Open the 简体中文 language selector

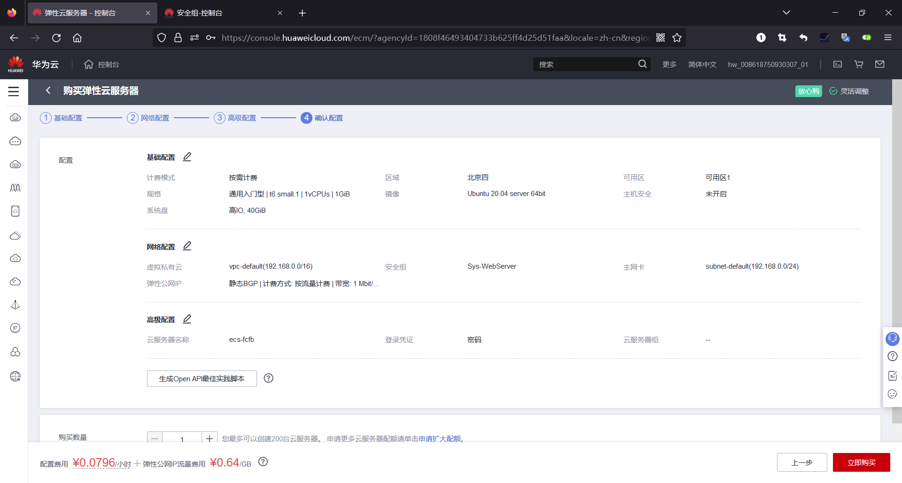click(x=702, y=64)
